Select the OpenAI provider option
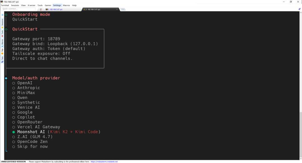302x163 pixels. pyautogui.click(x=22, y=83)
